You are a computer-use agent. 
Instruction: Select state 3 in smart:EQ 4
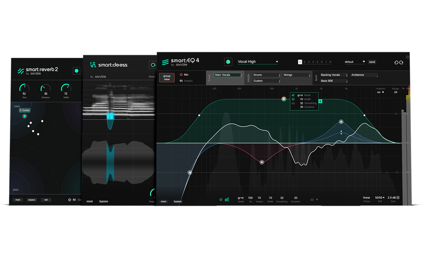pos(308,62)
